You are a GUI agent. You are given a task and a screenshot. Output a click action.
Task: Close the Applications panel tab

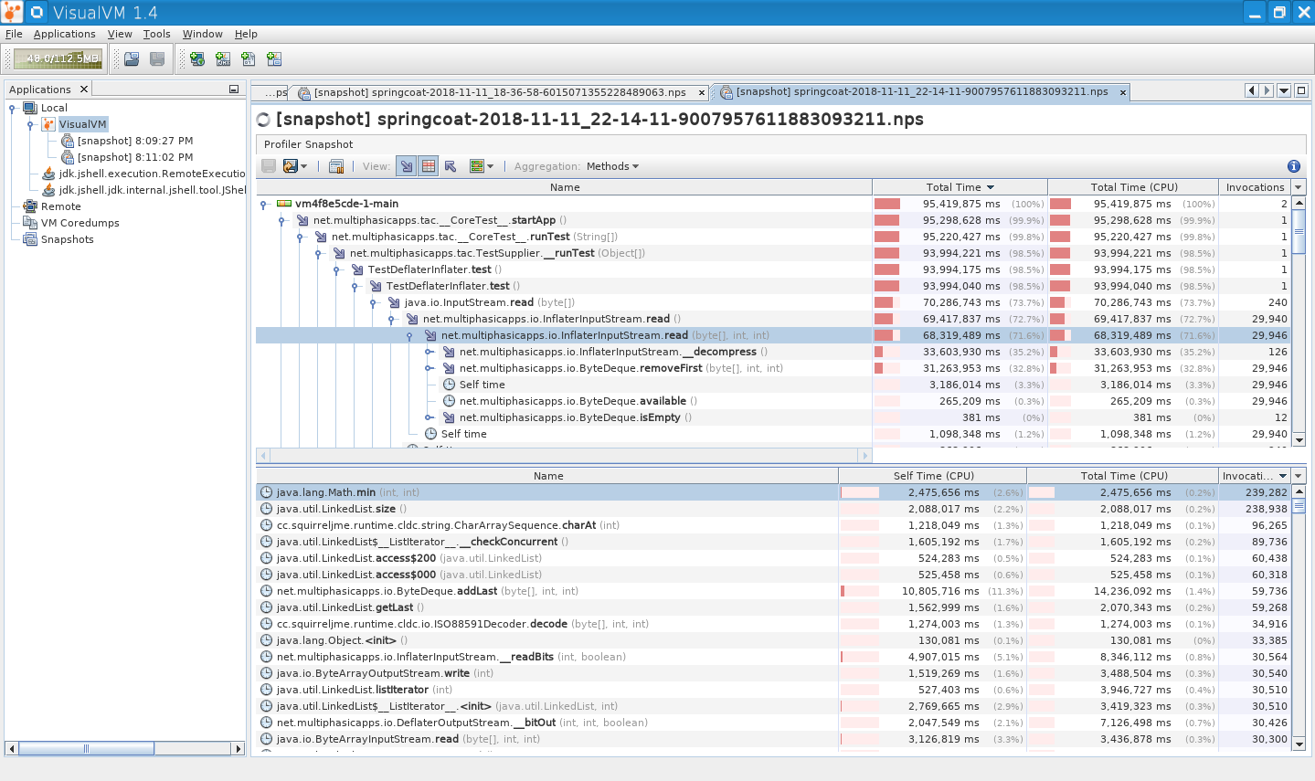84,90
